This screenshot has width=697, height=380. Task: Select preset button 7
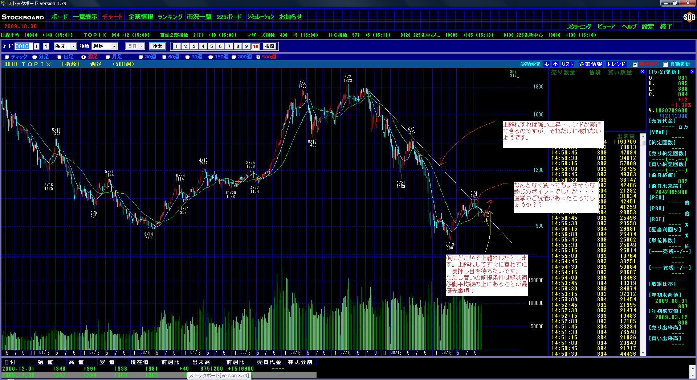(x=229, y=46)
